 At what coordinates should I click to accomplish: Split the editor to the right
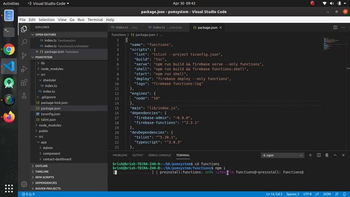pyautogui.click(x=335, y=27)
